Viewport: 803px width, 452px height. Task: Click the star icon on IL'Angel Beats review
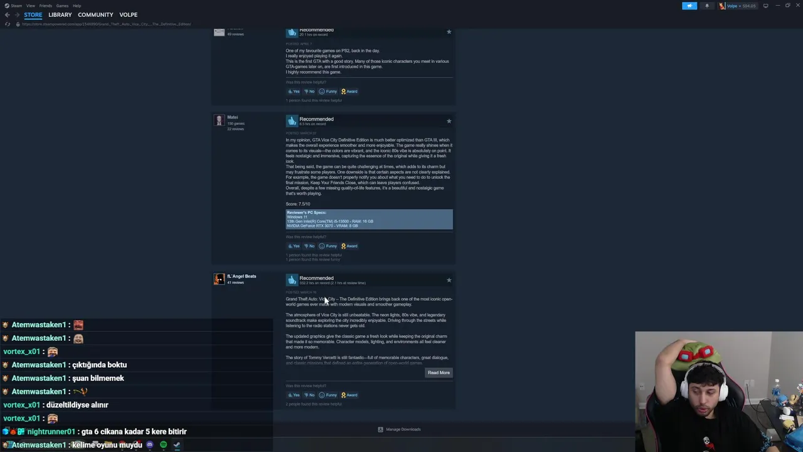coord(449,280)
